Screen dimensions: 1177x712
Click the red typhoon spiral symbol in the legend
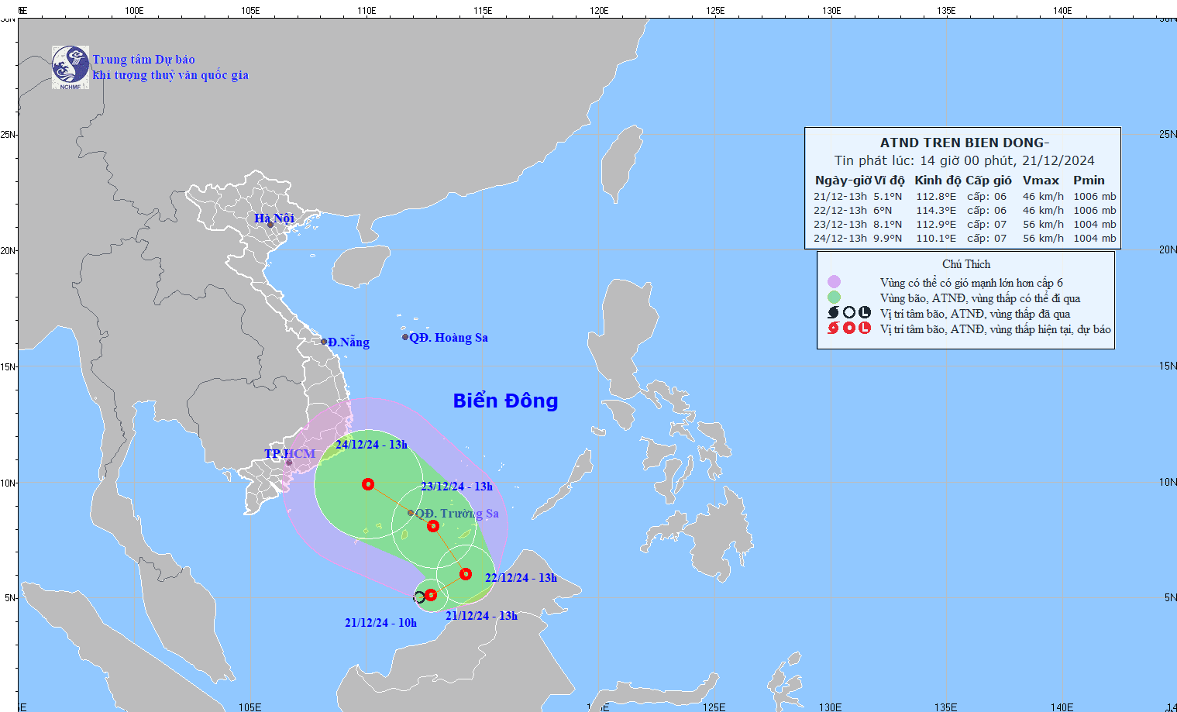pyautogui.click(x=831, y=329)
